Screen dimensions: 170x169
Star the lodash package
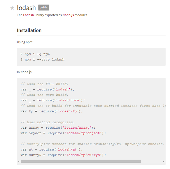tap(12, 8)
